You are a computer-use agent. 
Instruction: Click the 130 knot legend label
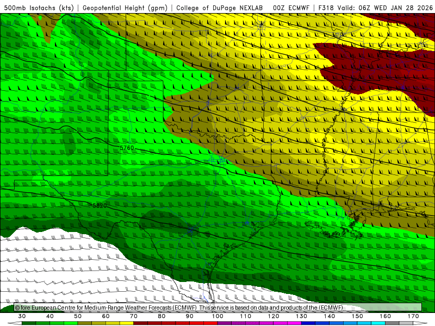tap(302, 316)
